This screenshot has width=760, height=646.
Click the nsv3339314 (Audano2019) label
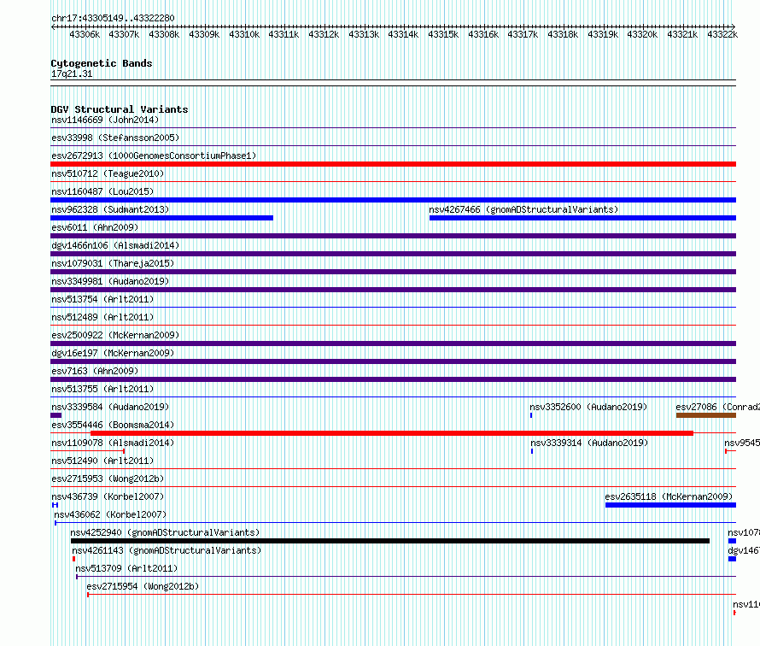[589, 443]
